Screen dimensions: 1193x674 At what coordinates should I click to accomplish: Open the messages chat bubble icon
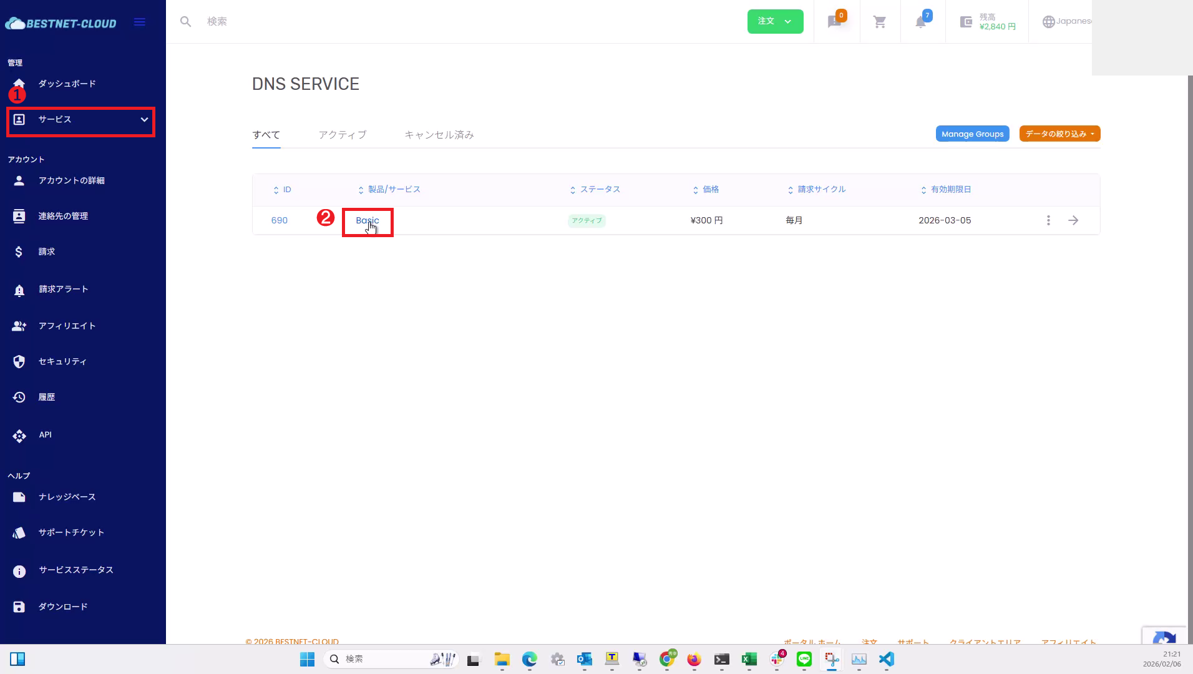pyautogui.click(x=835, y=22)
